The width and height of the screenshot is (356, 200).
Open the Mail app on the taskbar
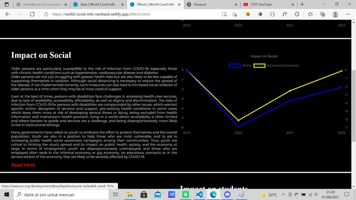(158, 195)
